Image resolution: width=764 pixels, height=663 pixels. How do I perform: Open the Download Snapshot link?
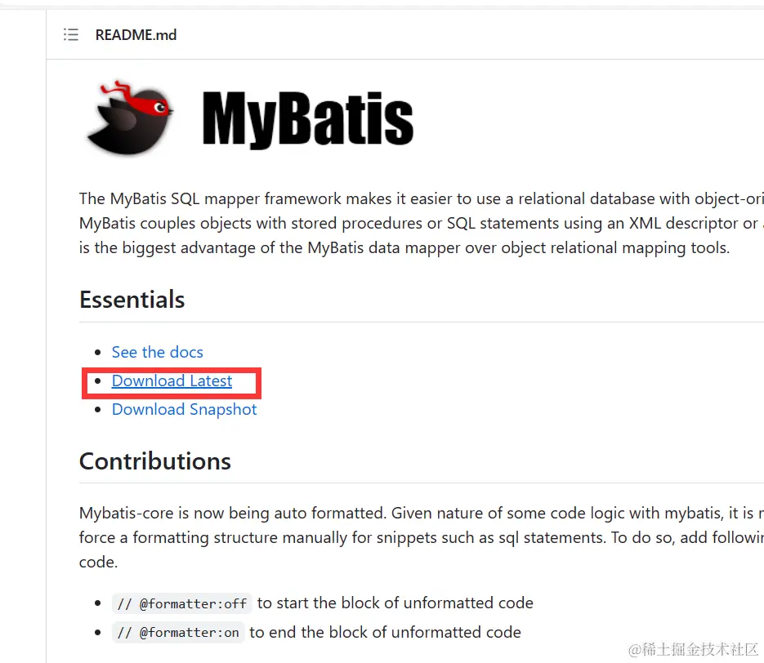pos(184,409)
